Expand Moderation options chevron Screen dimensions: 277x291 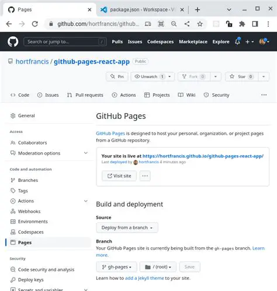coord(86,153)
